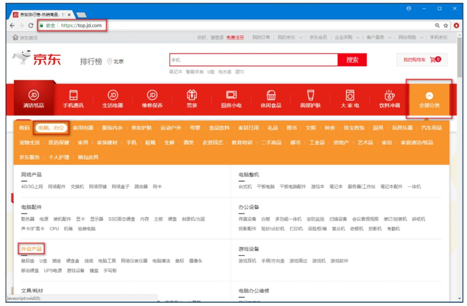Select the 京东服务 category tab

coord(30,157)
